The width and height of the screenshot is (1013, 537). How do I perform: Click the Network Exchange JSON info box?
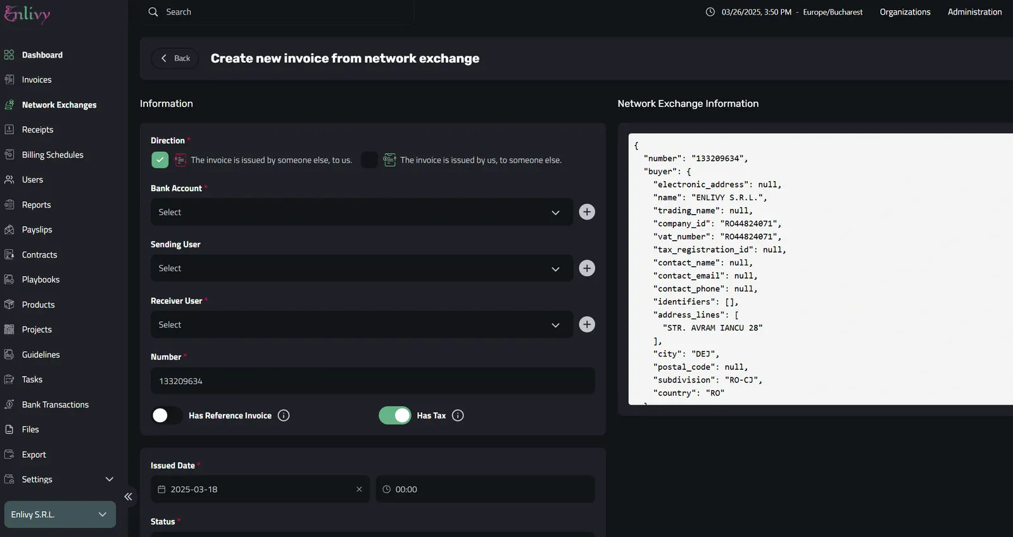tap(821, 269)
